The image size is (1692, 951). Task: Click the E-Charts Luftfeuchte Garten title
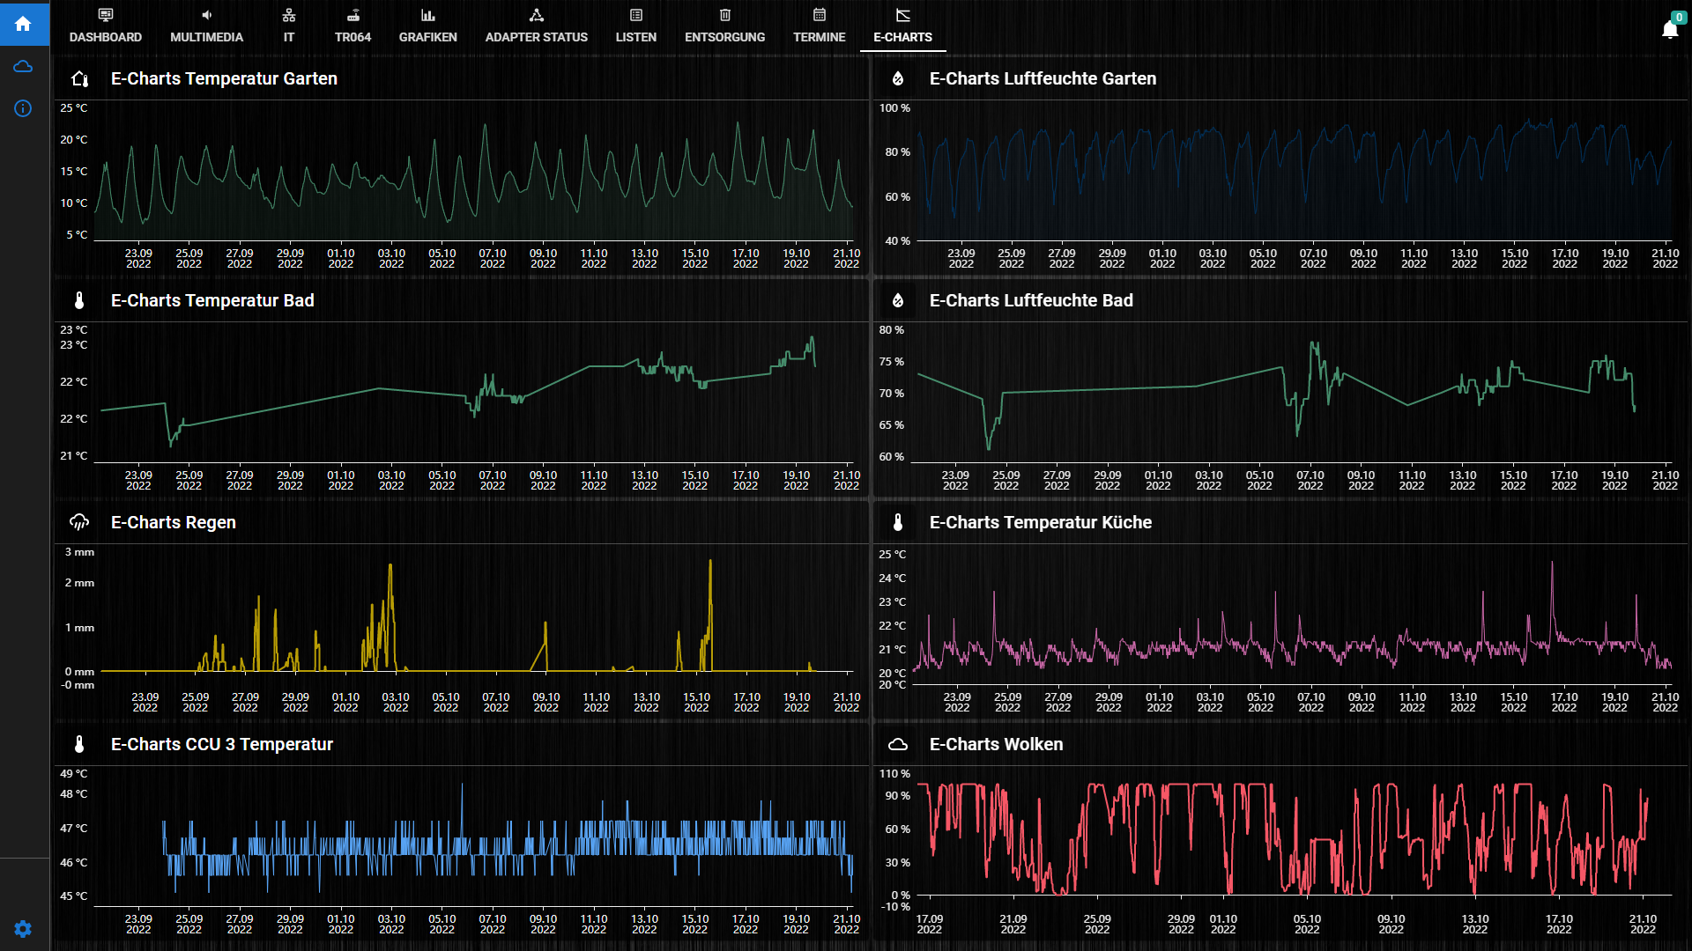tap(1043, 78)
